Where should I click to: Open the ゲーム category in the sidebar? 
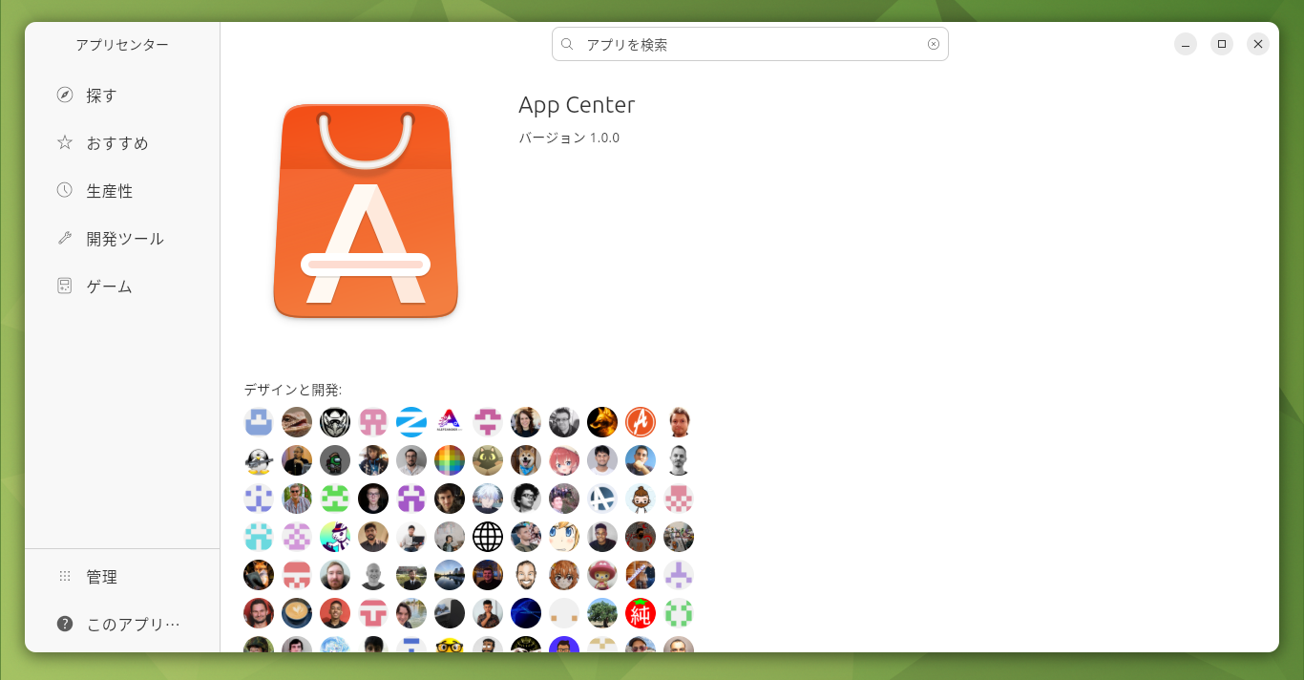tap(108, 286)
